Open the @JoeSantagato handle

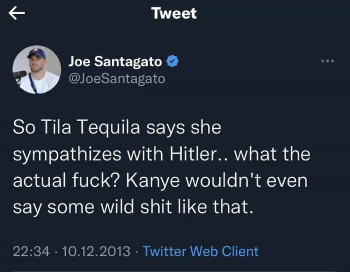[x=117, y=78]
